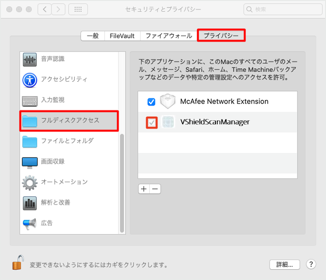Remove an app with the minus button
Image resolution: width=326 pixels, height=280 pixels.
tap(155, 189)
